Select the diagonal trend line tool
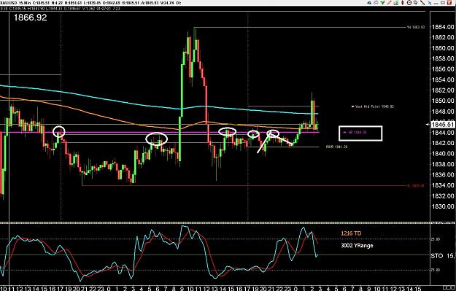Image resolution: width=456 pixels, height=291 pixels. point(422,3)
